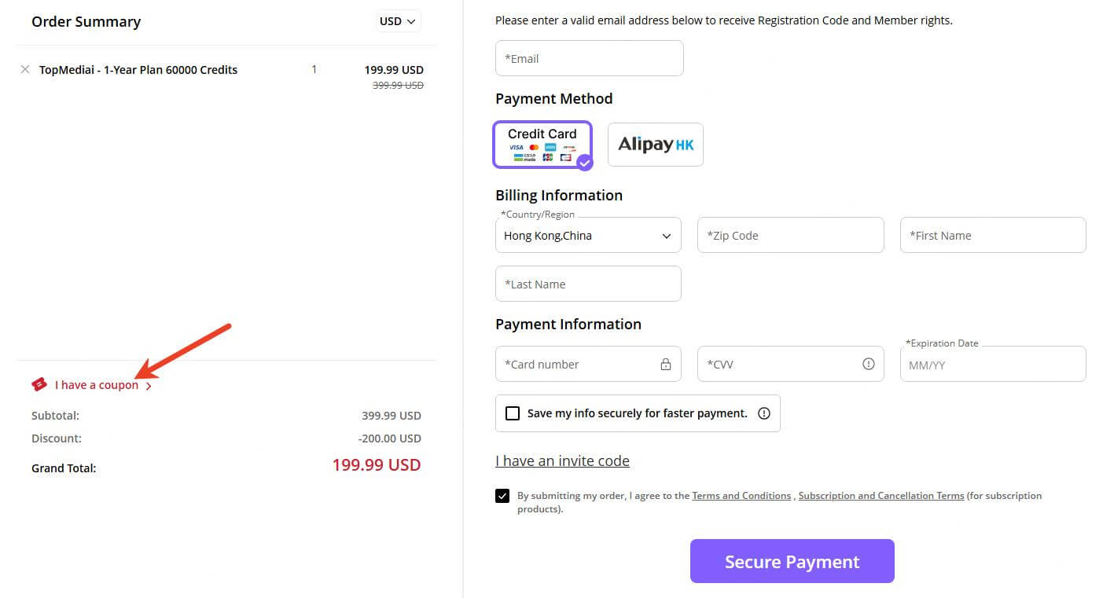Image resolution: width=1114 pixels, height=598 pixels.
Task: Click the lock icon in Card number field
Action: [665, 364]
